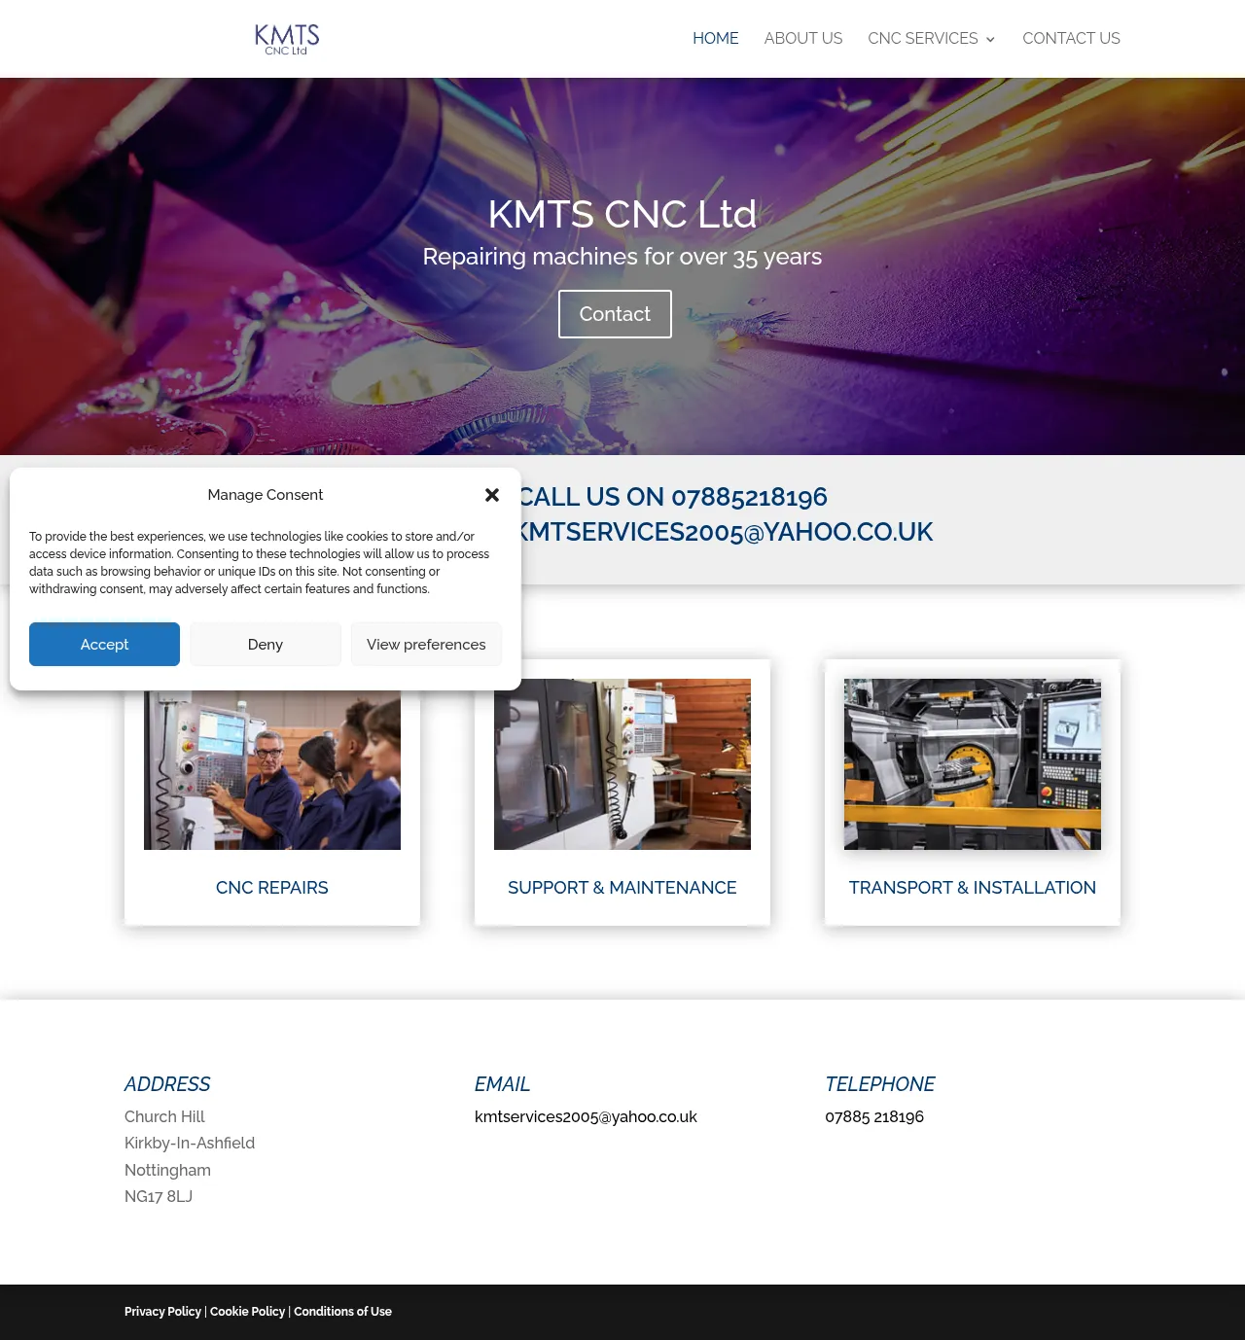Screen dimensions: 1245x1340
Task: Open the CNC REPAIRS heading link
Action: [272, 888]
